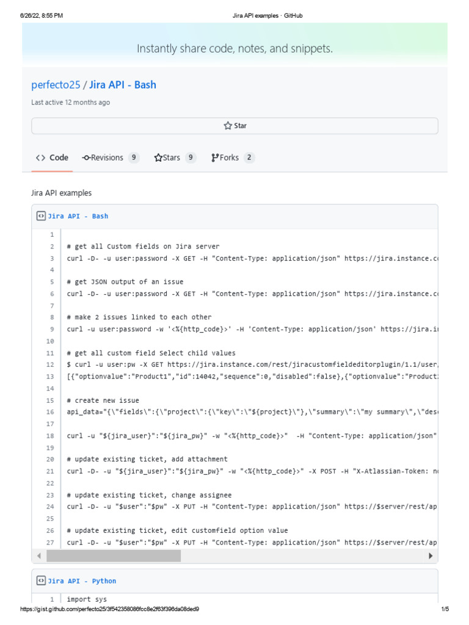The width and height of the screenshot is (469, 625).
Task: Open the Code tab
Action: (x=52, y=157)
